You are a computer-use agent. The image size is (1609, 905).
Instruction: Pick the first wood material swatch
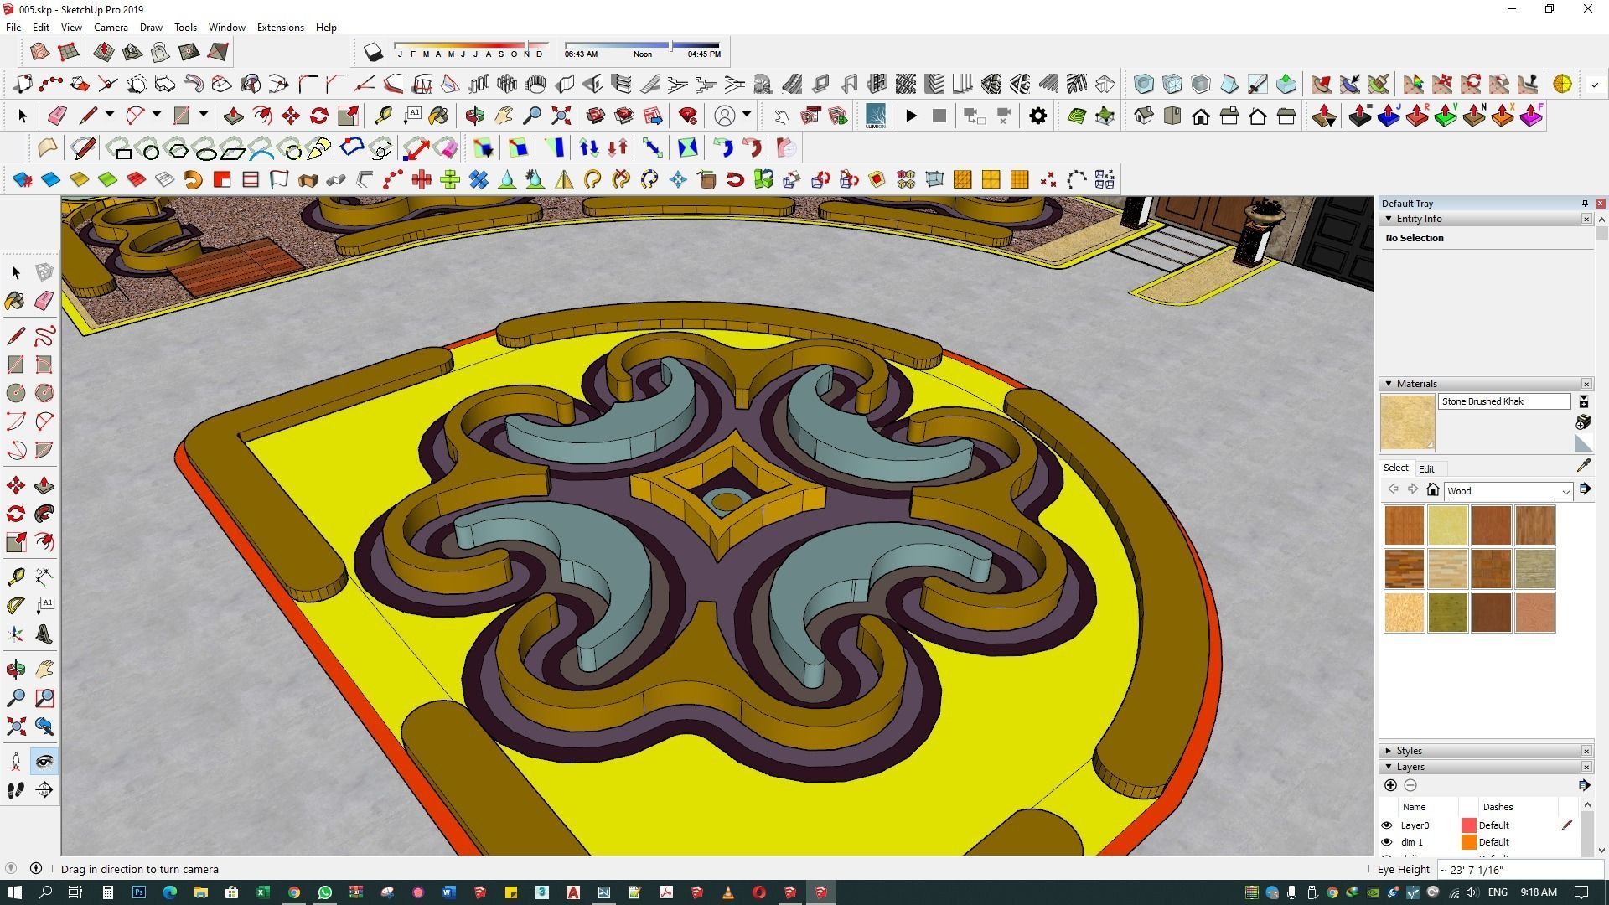(x=1404, y=525)
